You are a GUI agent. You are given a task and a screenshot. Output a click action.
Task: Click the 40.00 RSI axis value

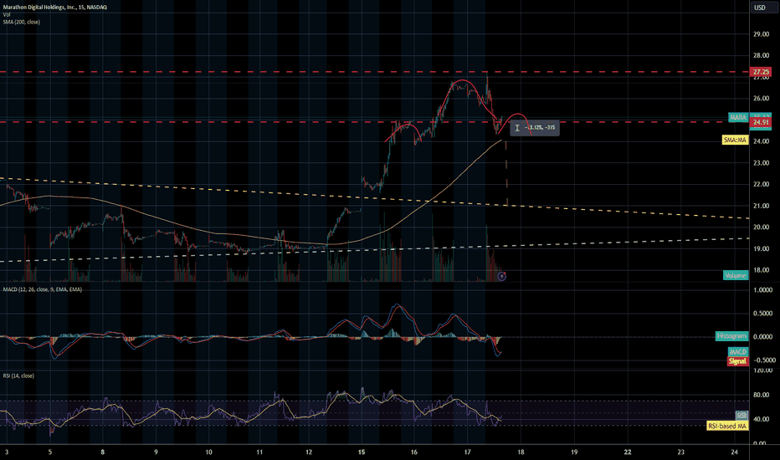761,419
